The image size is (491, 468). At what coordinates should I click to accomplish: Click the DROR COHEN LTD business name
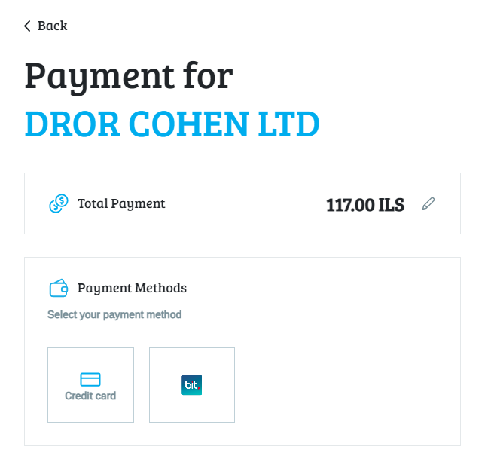pyautogui.click(x=172, y=124)
